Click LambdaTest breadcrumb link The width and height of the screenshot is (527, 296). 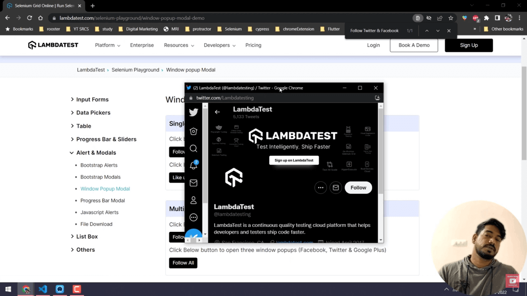pos(91,70)
